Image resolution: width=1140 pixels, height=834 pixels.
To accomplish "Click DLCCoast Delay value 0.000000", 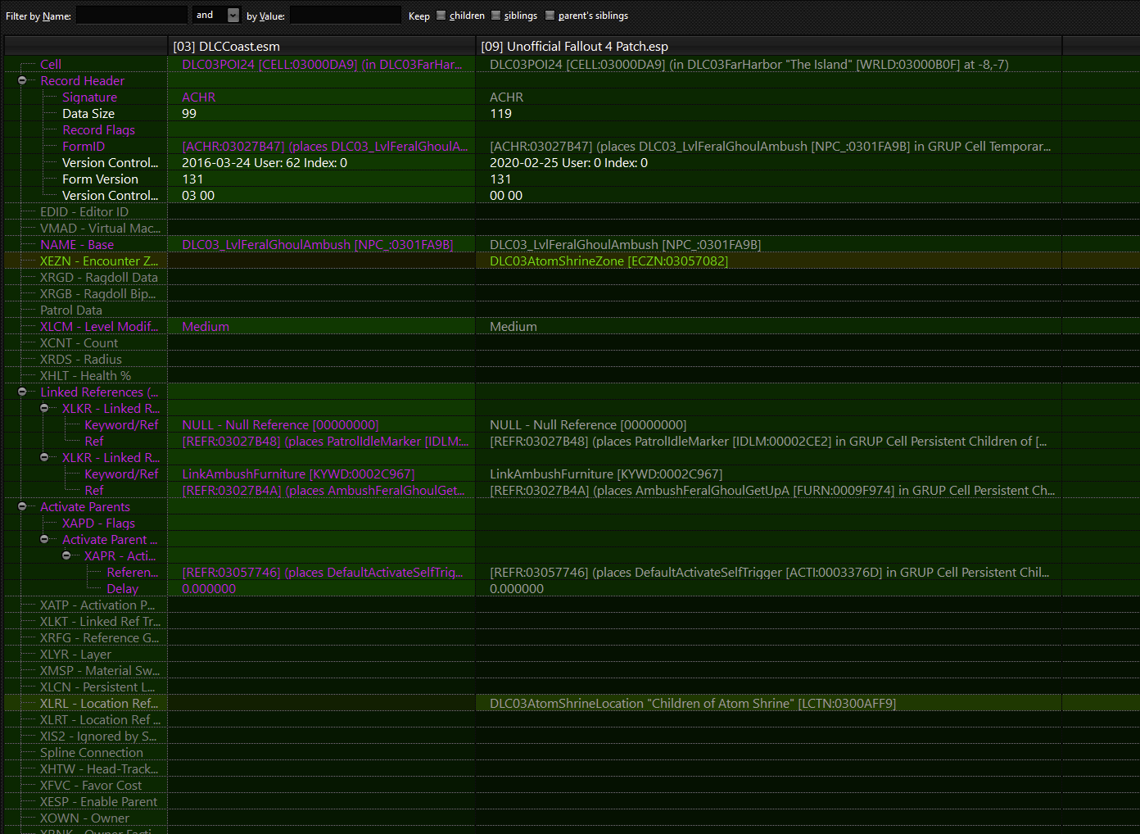I will pos(209,588).
